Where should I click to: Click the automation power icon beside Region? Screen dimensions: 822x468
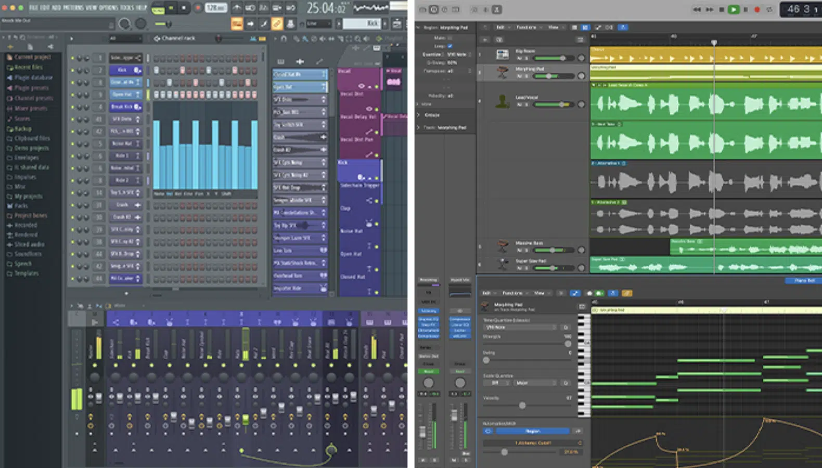point(488,431)
